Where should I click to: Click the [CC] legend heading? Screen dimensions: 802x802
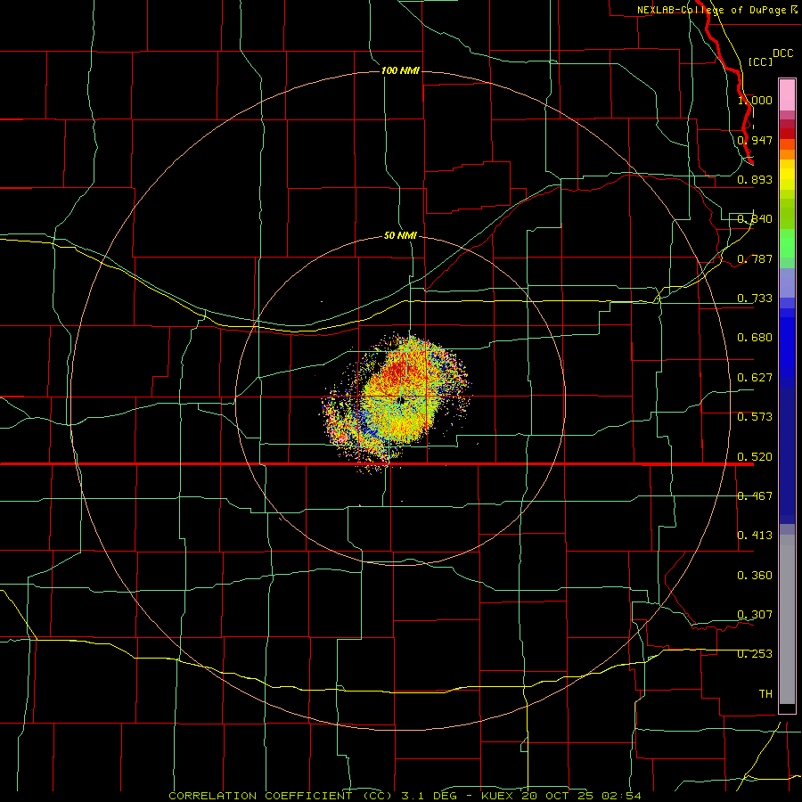(761, 61)
